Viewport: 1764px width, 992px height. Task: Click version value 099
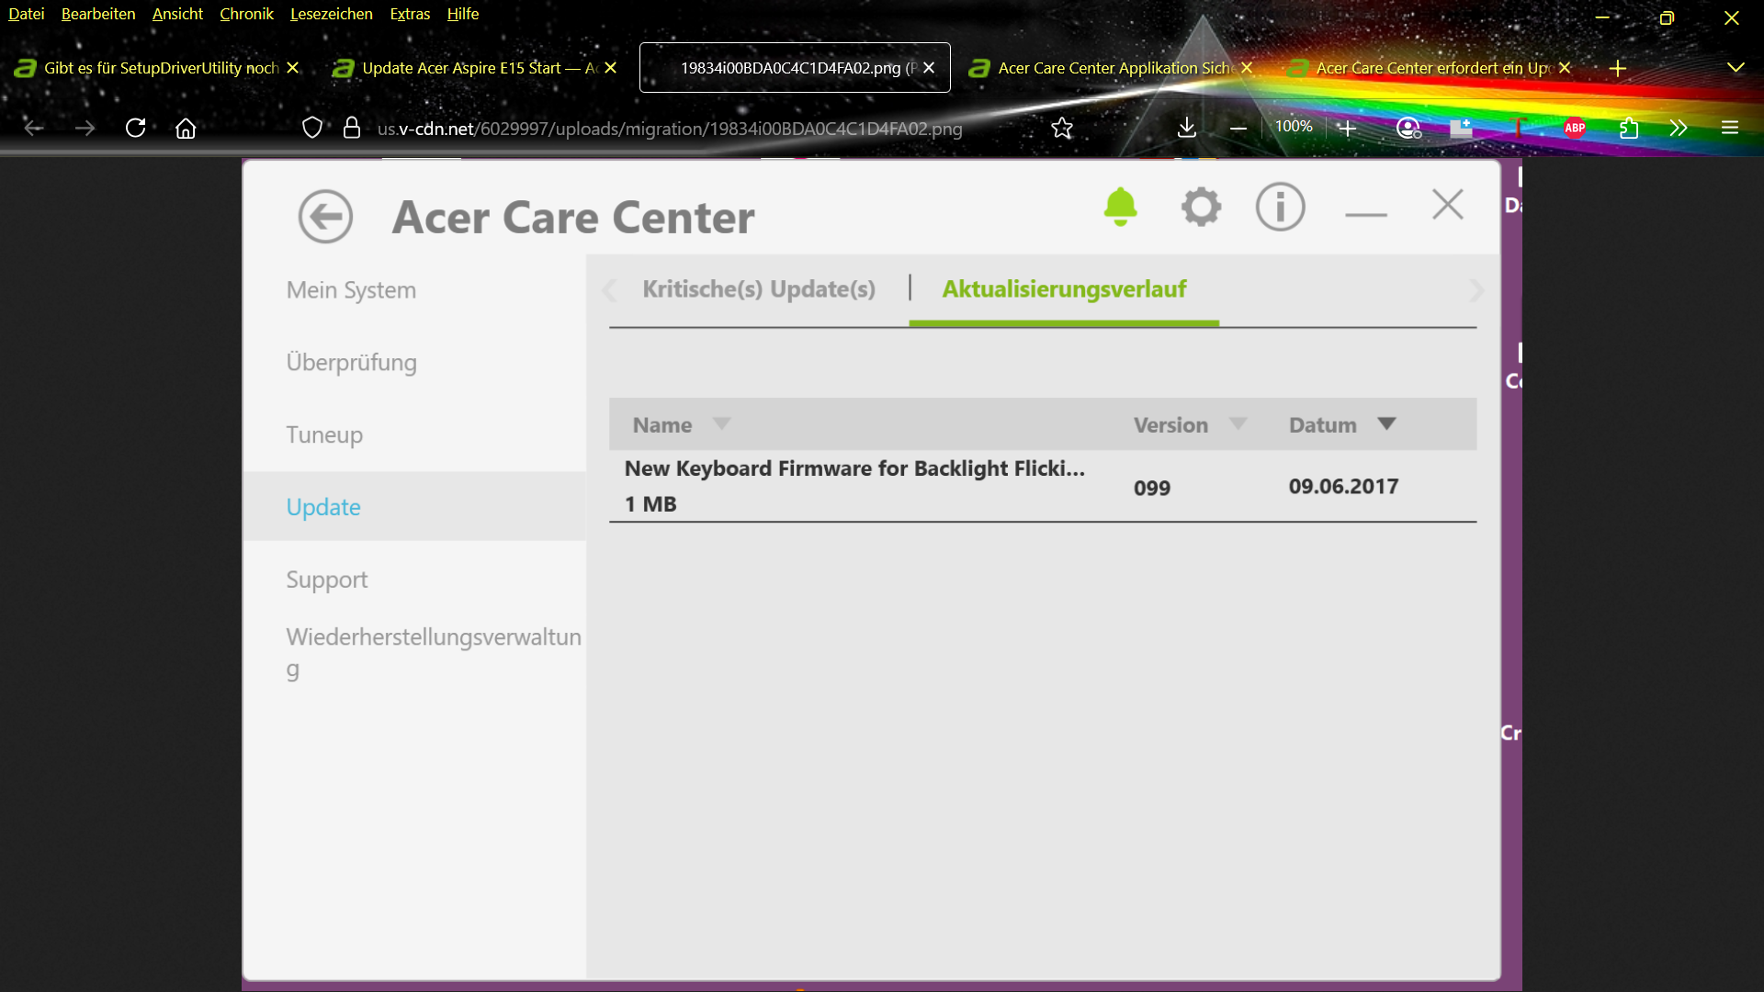tap(1151, 488)
